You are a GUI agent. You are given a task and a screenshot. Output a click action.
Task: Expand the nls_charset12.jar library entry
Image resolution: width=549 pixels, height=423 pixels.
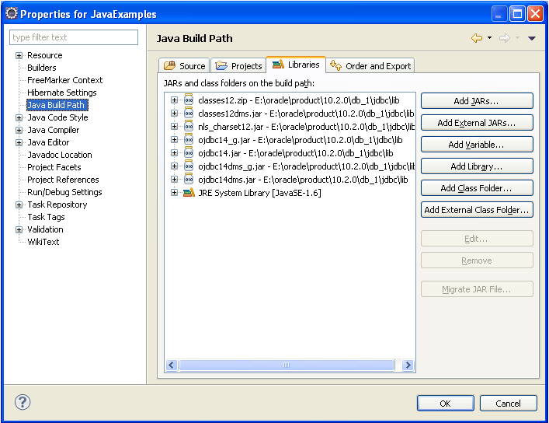coord(174,126)
